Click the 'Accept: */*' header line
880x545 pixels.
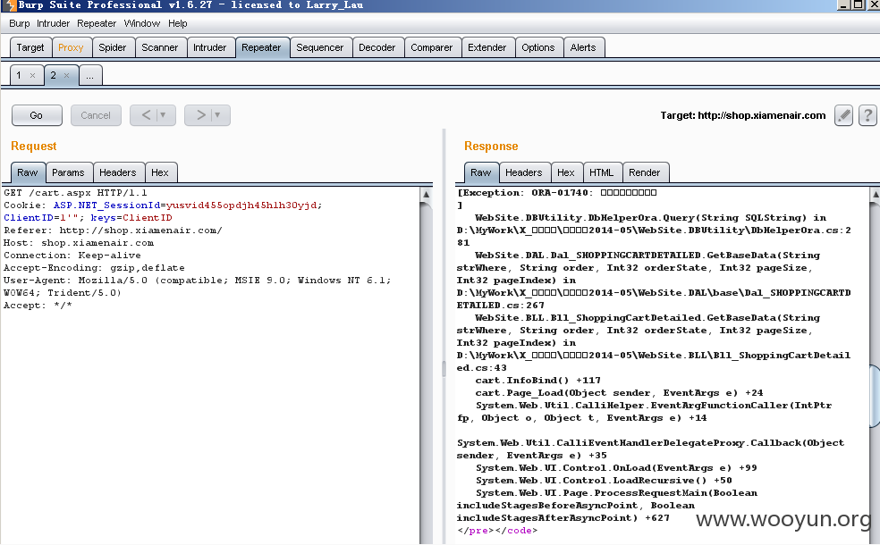pos(38,306)
